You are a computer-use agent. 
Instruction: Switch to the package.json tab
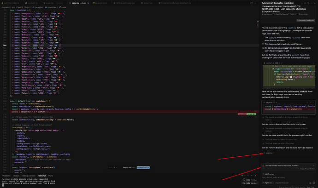click(100, 3)
